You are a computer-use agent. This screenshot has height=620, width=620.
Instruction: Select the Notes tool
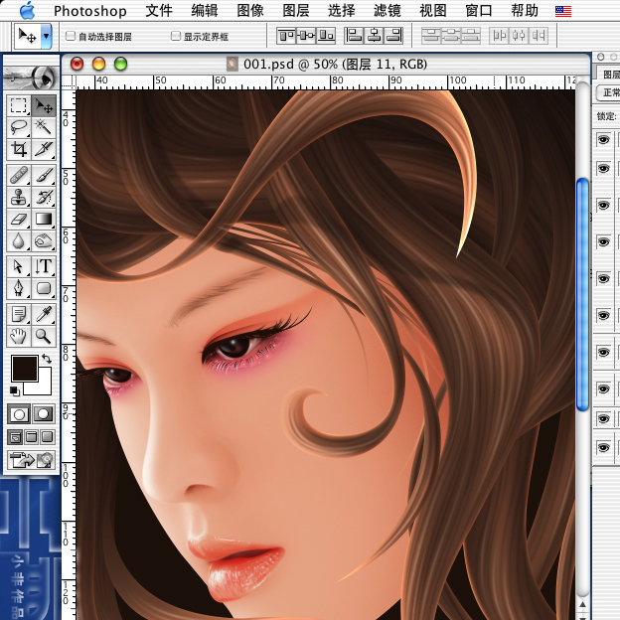pos(18,314)
